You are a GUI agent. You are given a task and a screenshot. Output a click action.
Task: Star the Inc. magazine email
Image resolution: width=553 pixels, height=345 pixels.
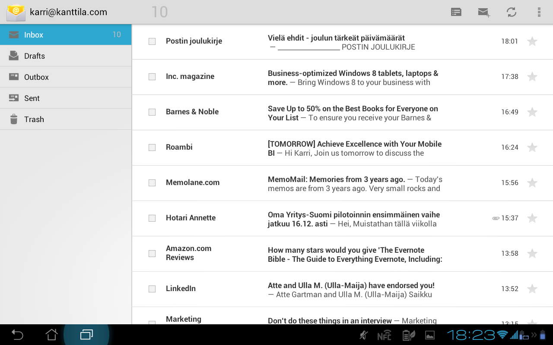[532, 77]
